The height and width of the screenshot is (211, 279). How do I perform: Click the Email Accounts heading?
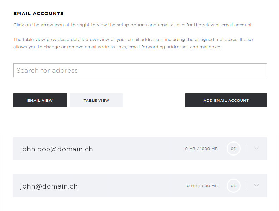[38, 13]
